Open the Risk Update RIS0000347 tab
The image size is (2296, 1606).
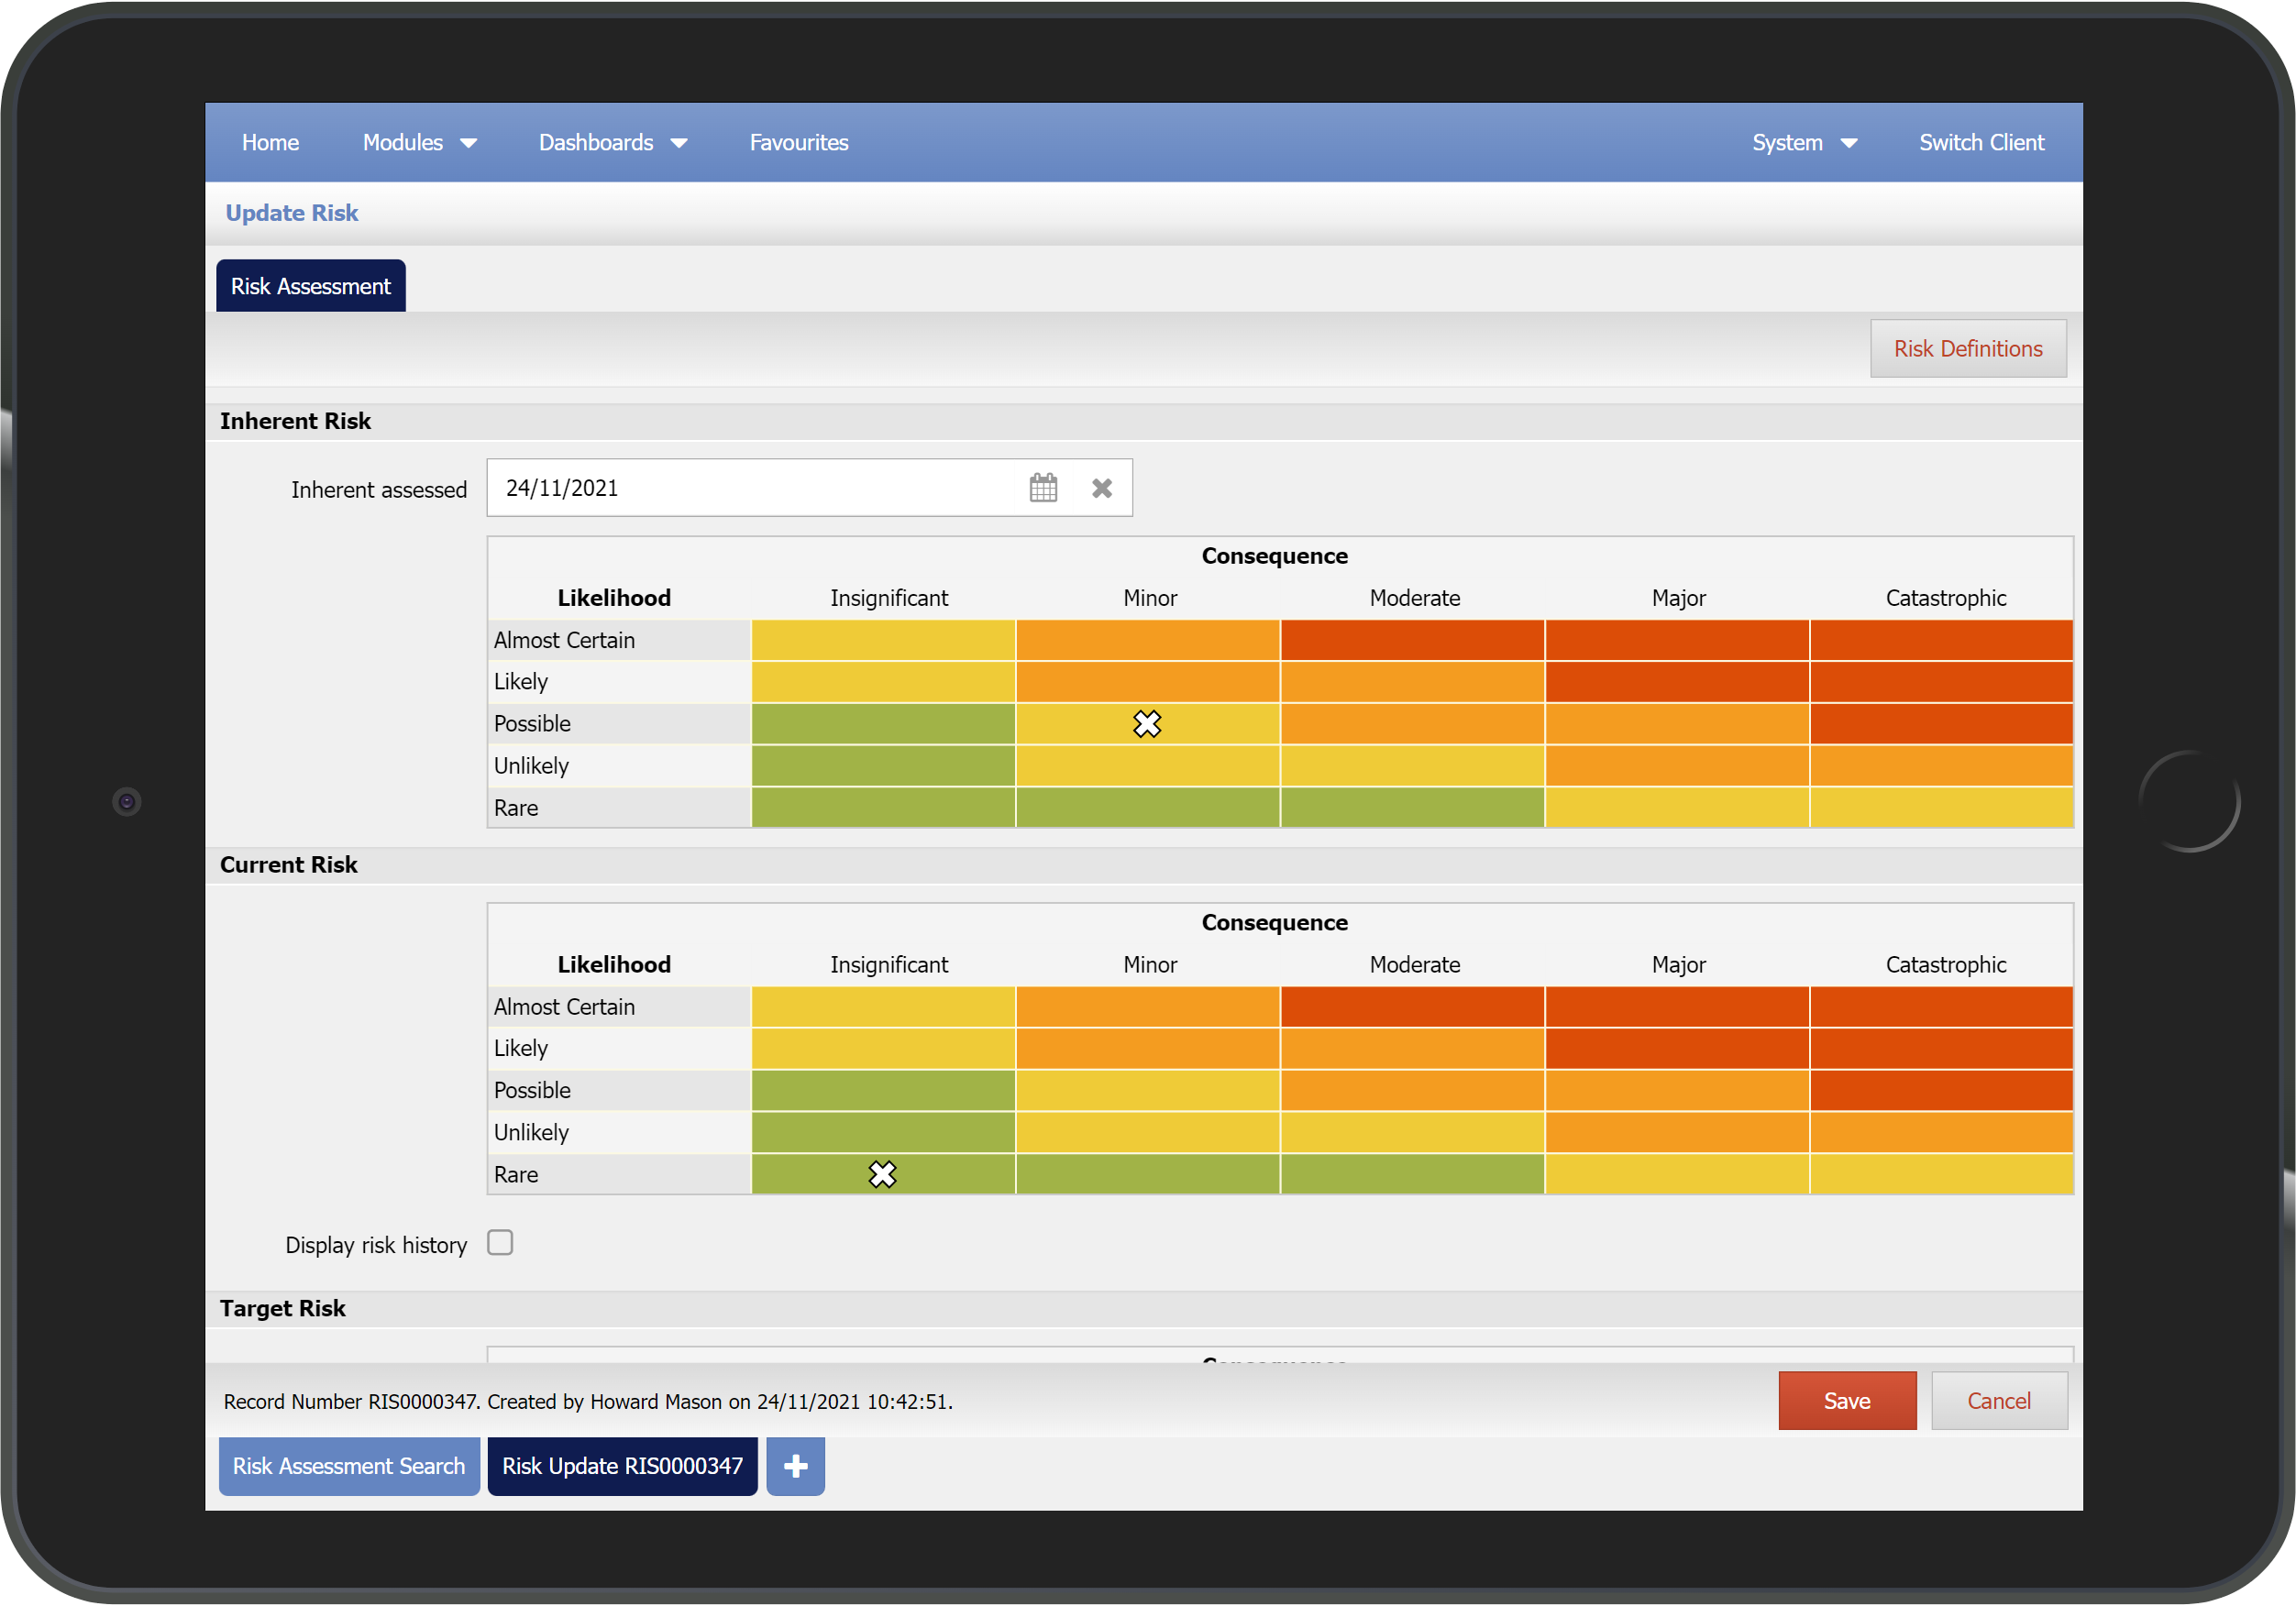point(622,1466)
